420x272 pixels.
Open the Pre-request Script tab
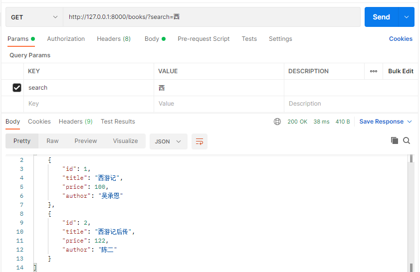point(204,39)
